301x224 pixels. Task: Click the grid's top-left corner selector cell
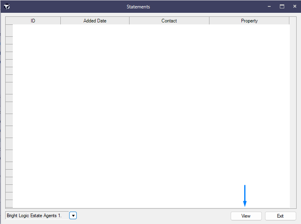tap(9, 21)
